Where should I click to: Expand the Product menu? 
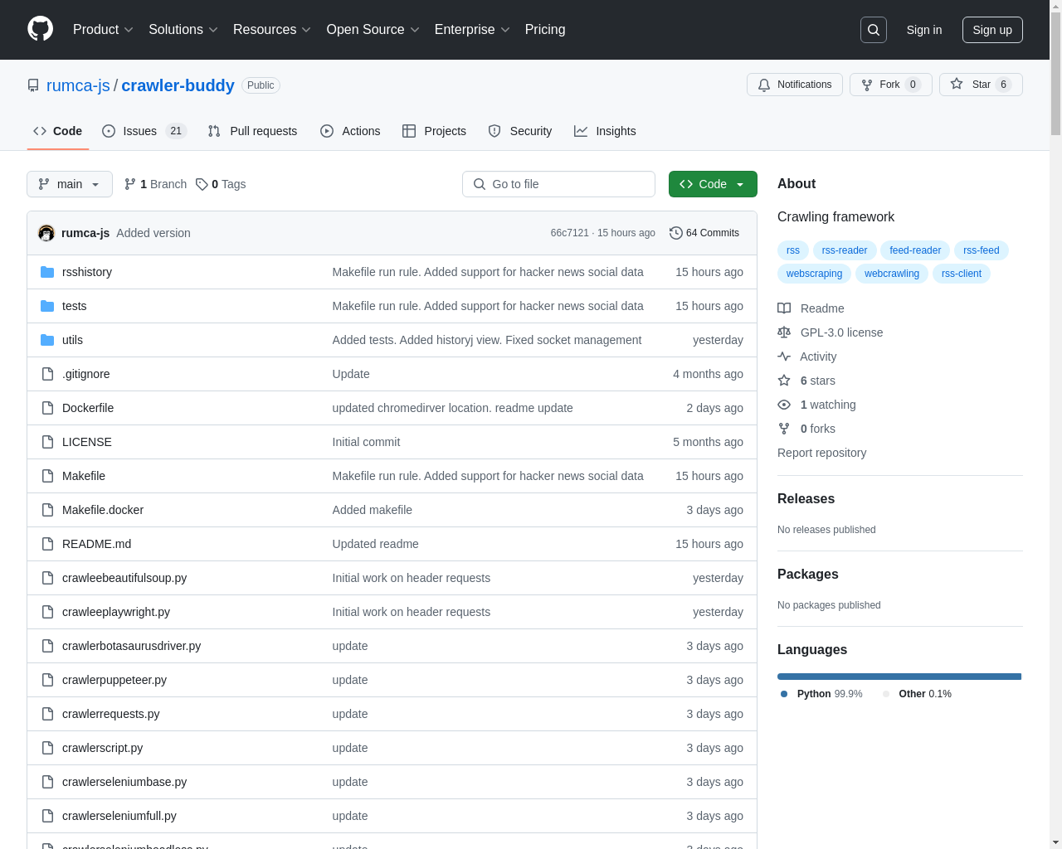coord(103,30)
